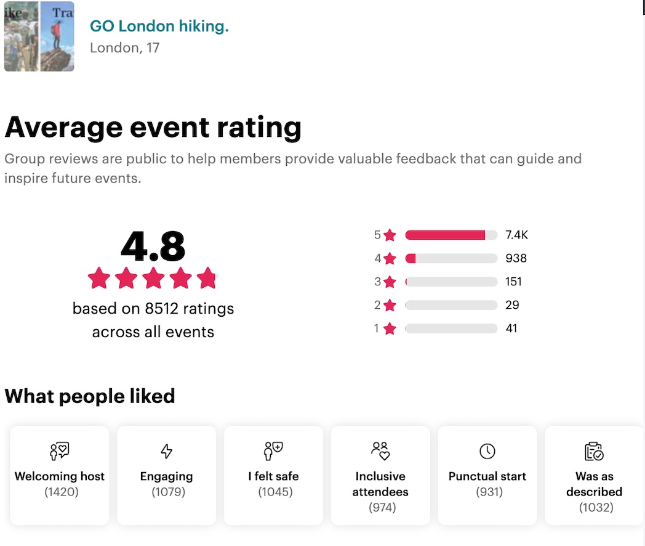Viewport: 645px width, 546px height.
Task: Click the large 4.8 average rating
Action: [x=153, y=247]
